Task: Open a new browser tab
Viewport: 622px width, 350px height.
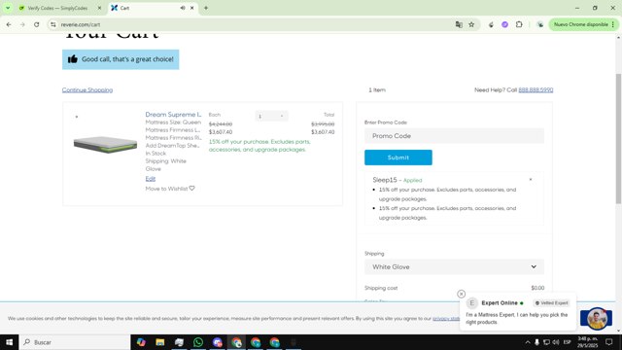Action: [x=206, y=8]
